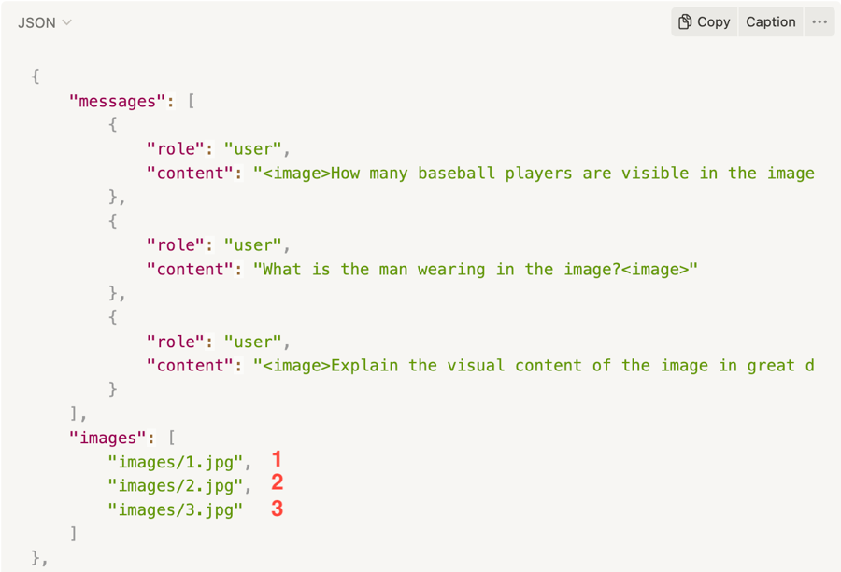Click the closing bracket of the images array
This screenshot has height=572, width=841.
coord(74,534)
